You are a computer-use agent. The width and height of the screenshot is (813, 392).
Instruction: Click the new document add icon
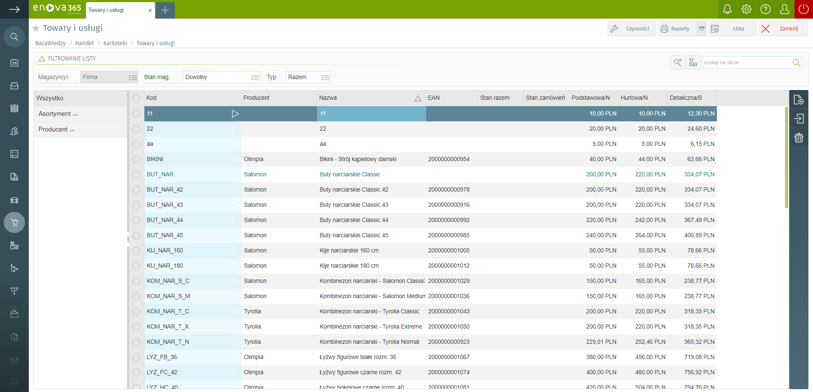click(x=799, y=100)
